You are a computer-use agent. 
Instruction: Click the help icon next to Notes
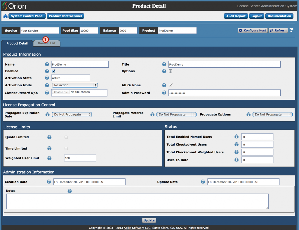click(x=69, y=191)
